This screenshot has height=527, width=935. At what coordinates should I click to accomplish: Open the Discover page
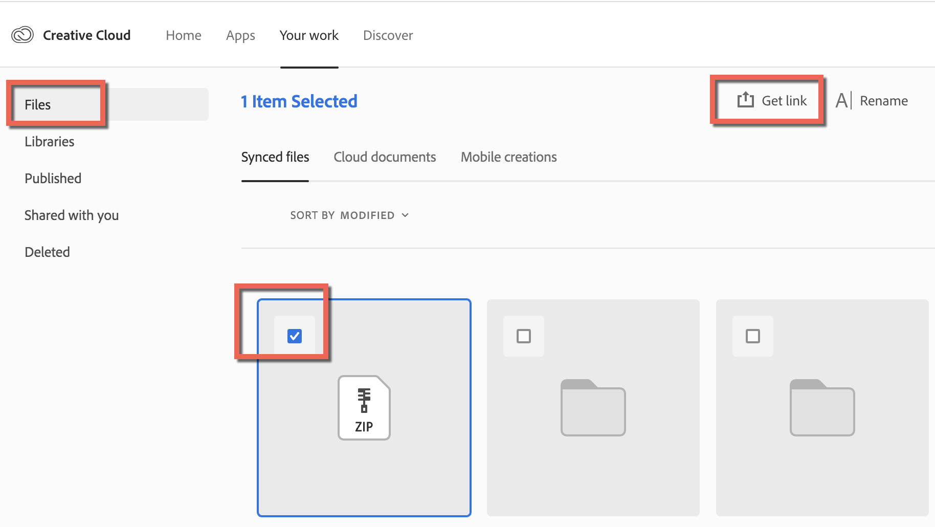[x=388, y=35]
